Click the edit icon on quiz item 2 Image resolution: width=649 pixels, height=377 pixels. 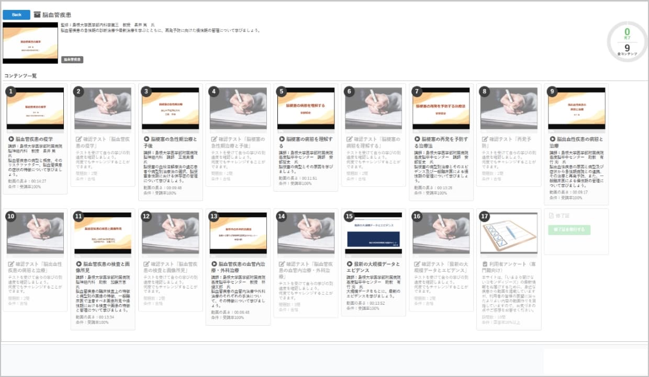[79, 139]
